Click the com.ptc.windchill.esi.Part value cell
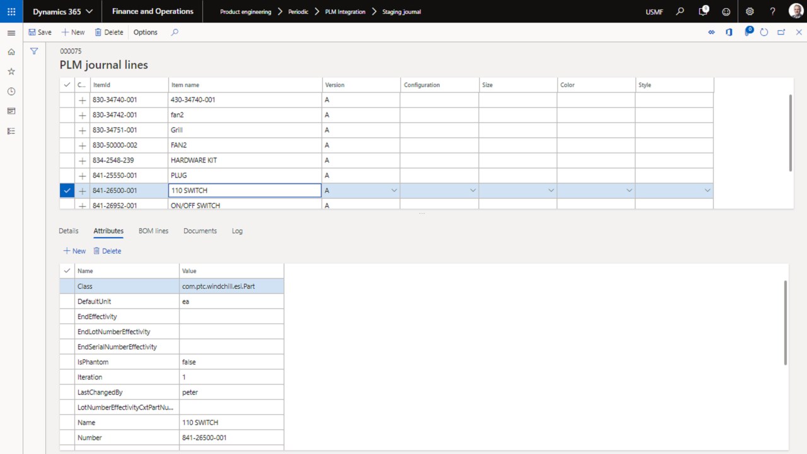 pos(231,286)
